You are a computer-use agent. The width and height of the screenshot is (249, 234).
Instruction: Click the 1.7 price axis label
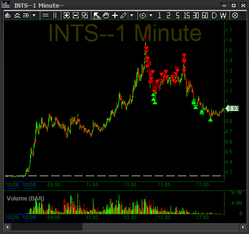(228, 30)
